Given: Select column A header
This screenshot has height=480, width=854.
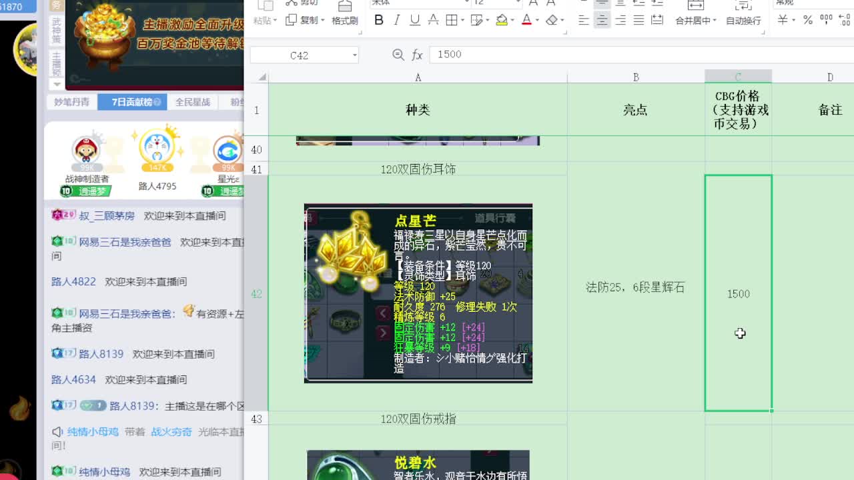Looking at the screenshot, I should [x=418, y=77].
